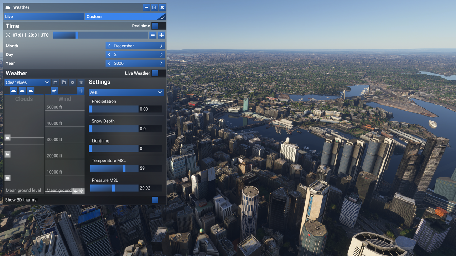Select the cloud layer marker near 20000 ft
The height and width of the screenshot is (256, 456).
click(7, 154)
